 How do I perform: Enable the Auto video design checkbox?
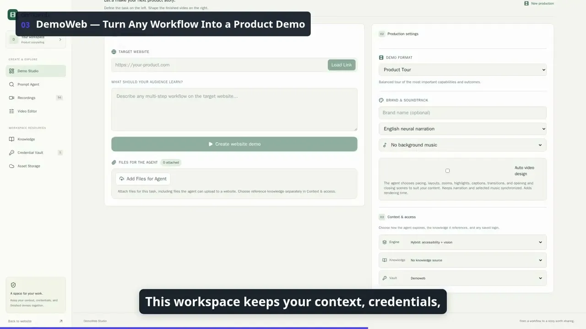coord(448,171)
